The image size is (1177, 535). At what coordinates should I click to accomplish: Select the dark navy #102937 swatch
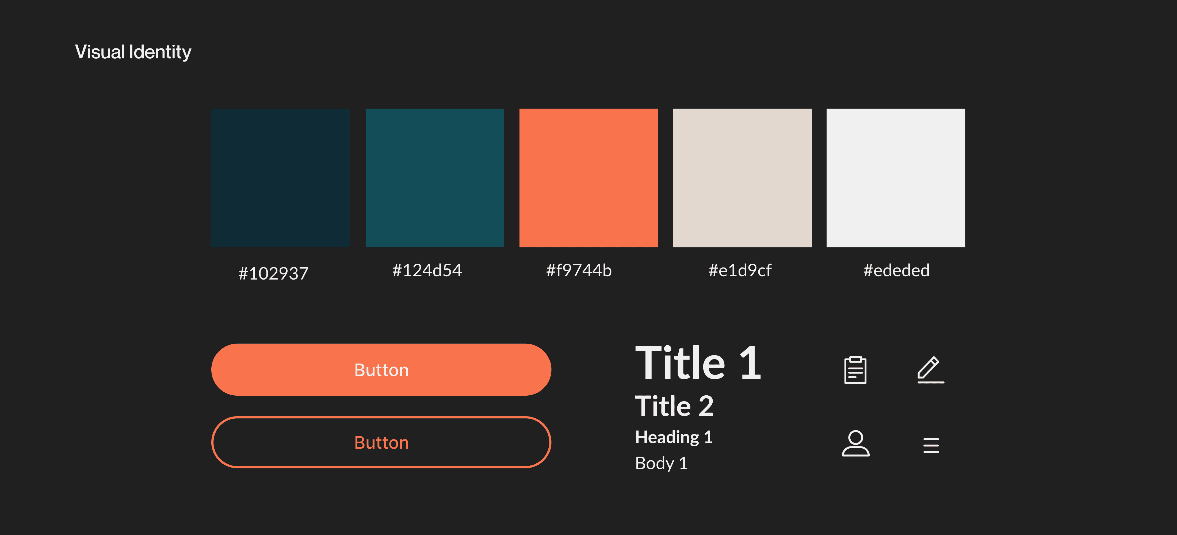click(281, 178)
